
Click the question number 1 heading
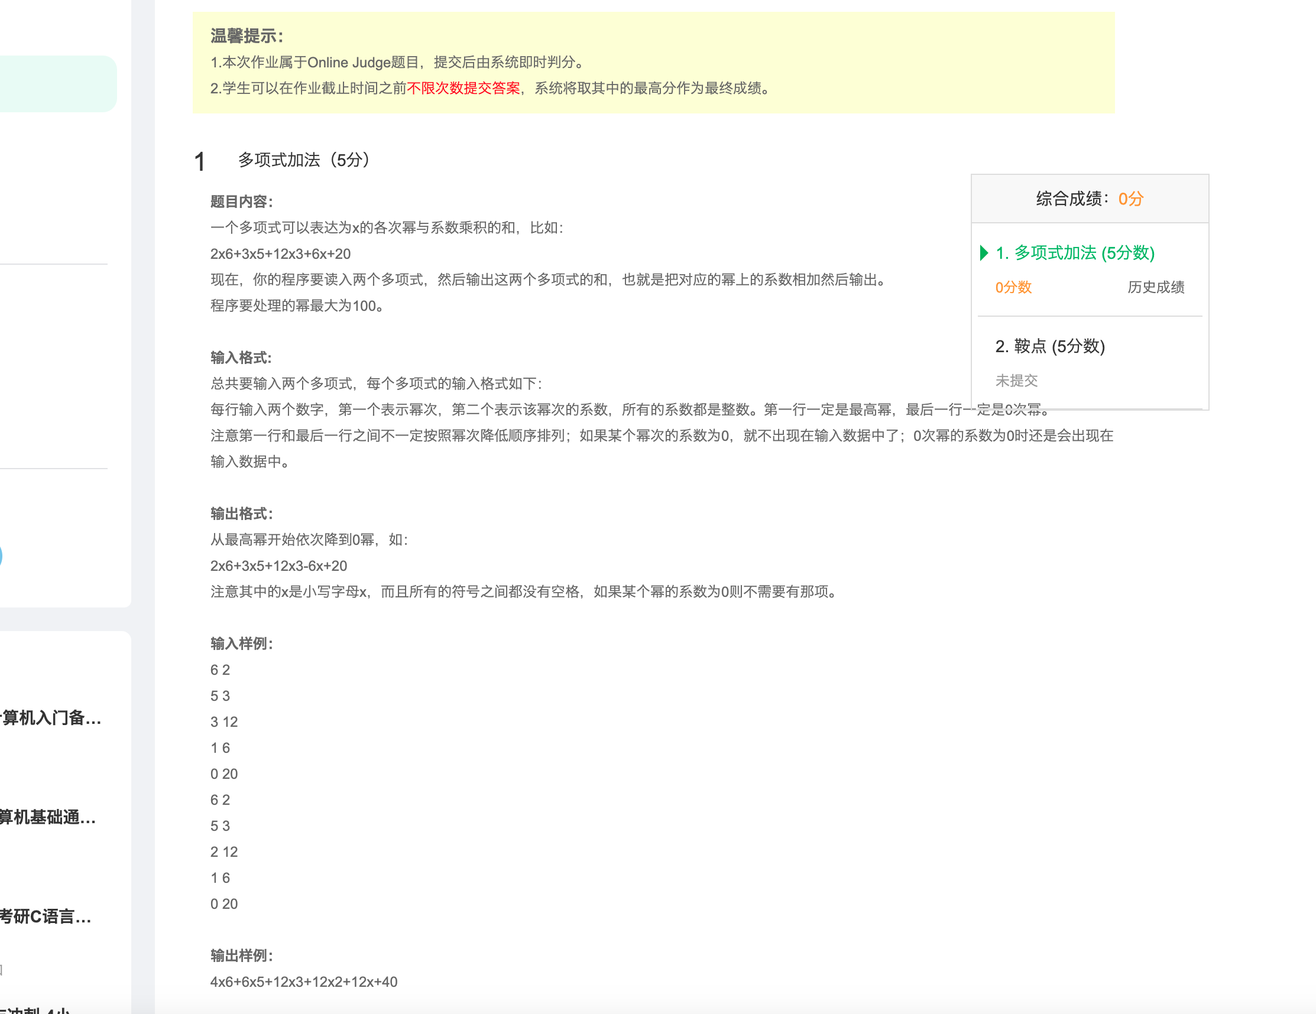199,162
